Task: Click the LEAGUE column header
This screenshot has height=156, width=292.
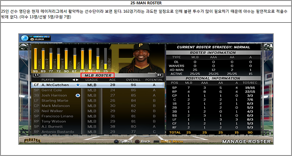Action: 92,80
